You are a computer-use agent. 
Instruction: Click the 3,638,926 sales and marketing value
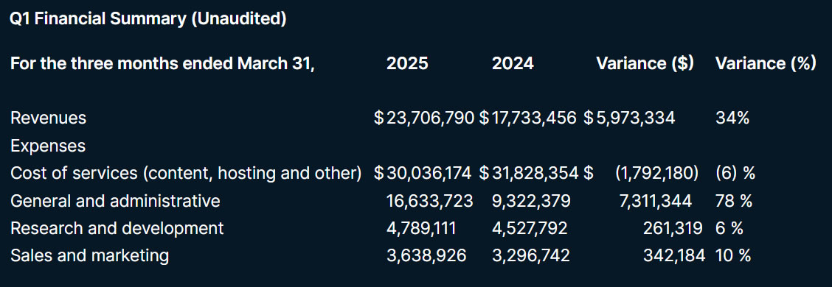426,256
